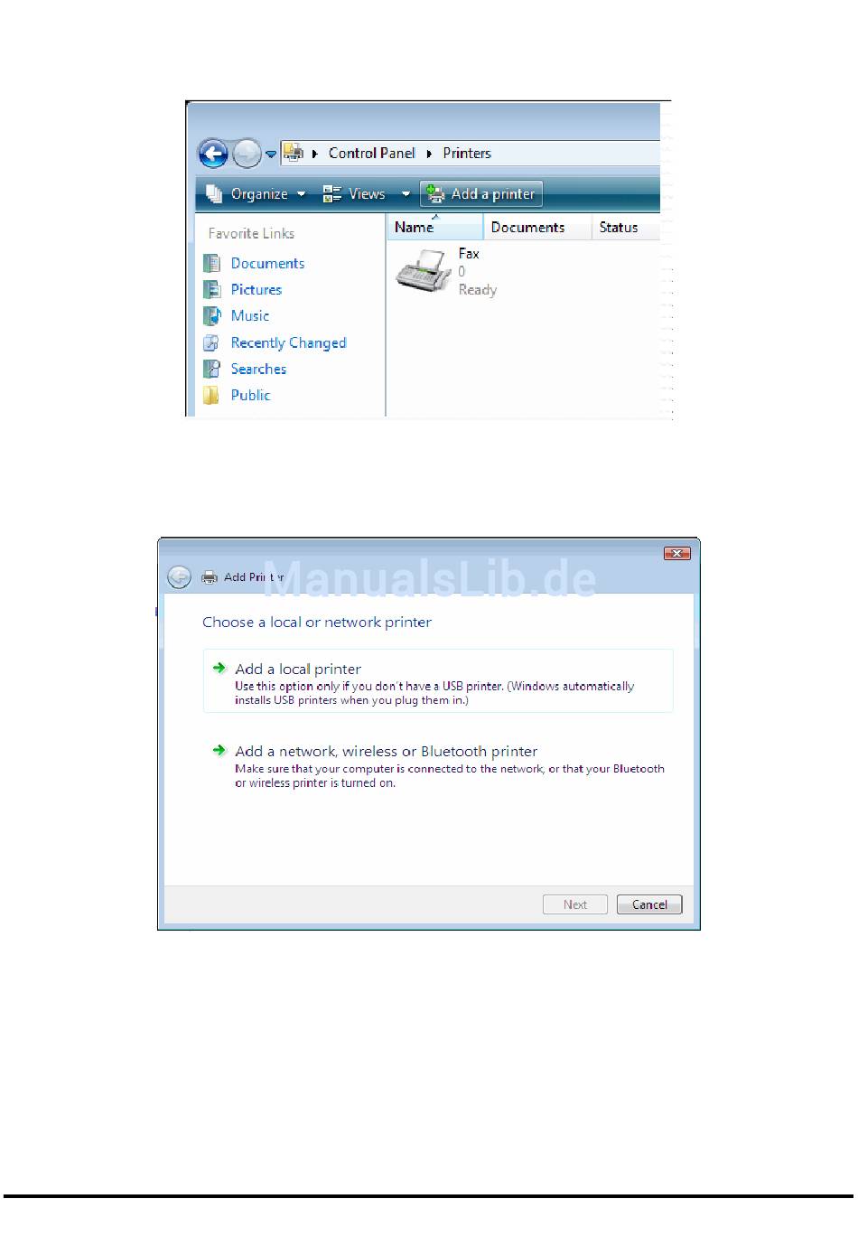Choose Add a network, wireless or Bluetooth printer
Screen dimensions: 858x1255
point(438,764)
